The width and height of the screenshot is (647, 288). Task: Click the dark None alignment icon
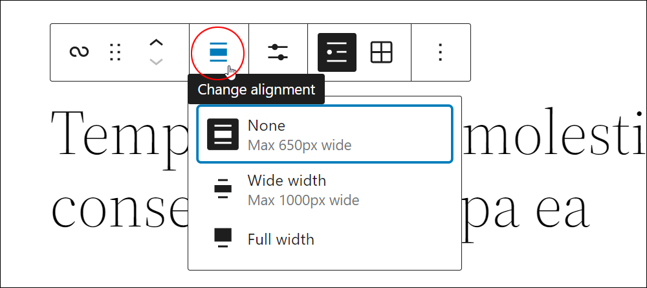click(223, 134)
